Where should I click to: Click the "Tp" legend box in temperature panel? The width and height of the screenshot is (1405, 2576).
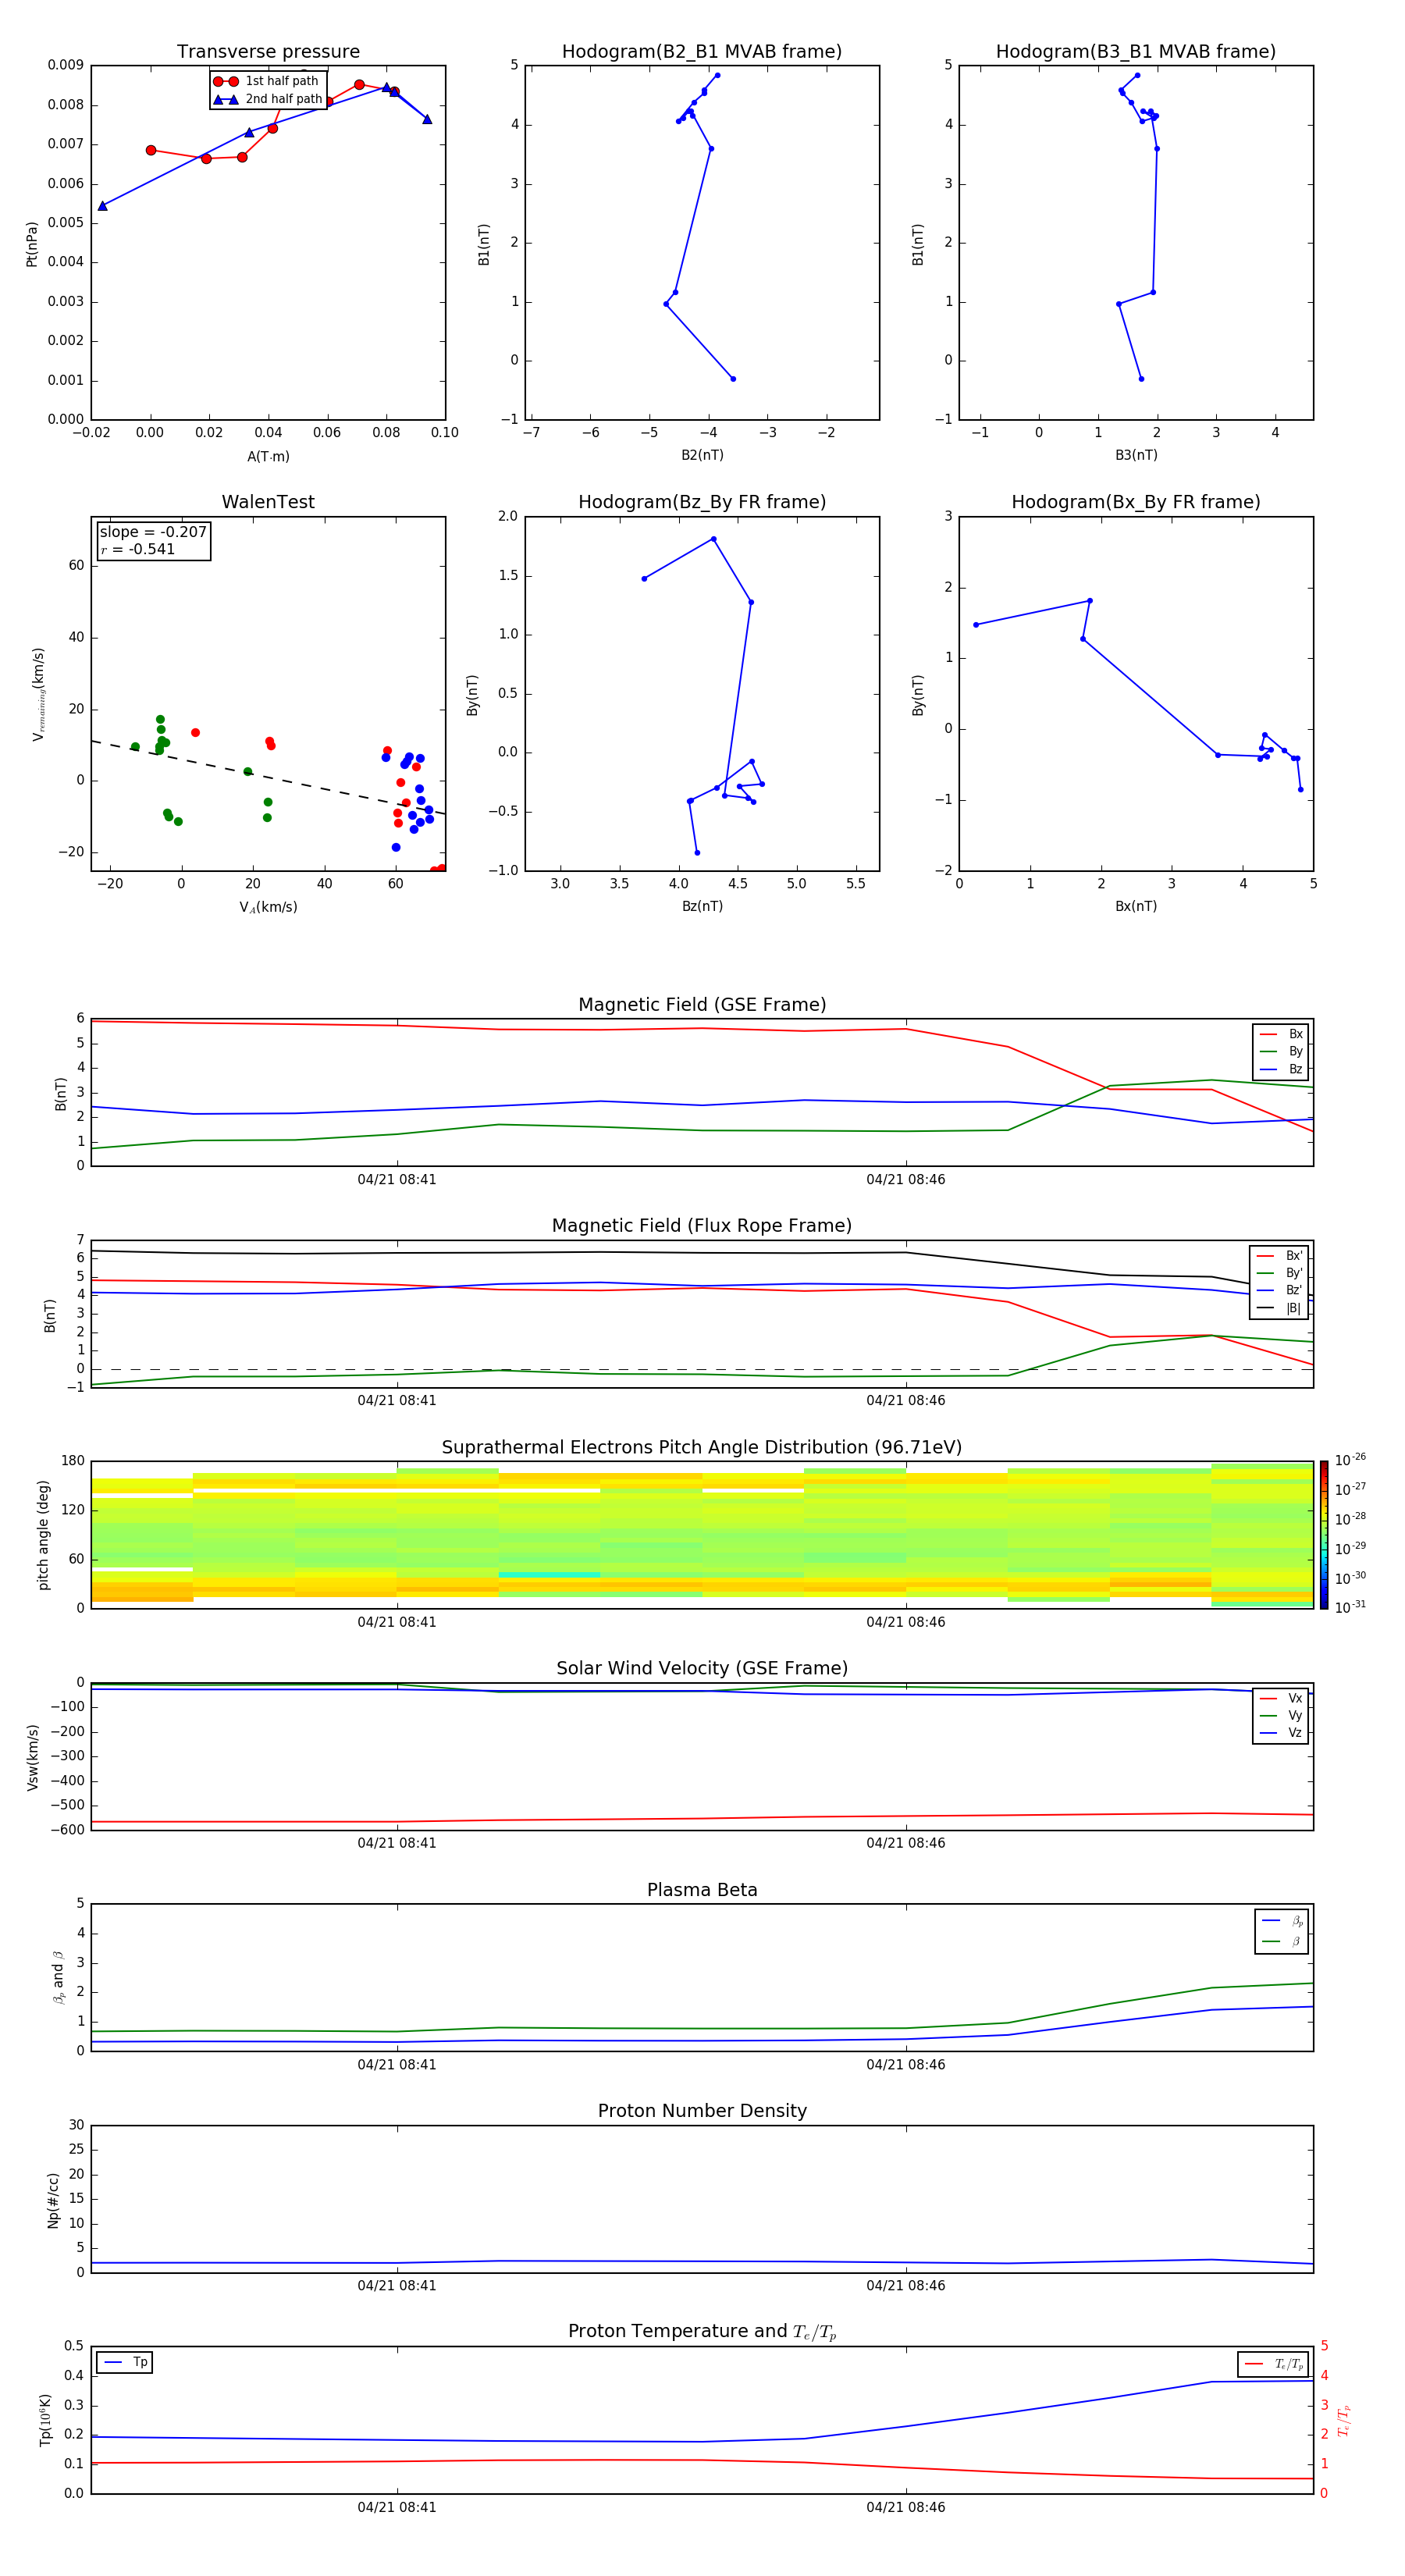124,2362
